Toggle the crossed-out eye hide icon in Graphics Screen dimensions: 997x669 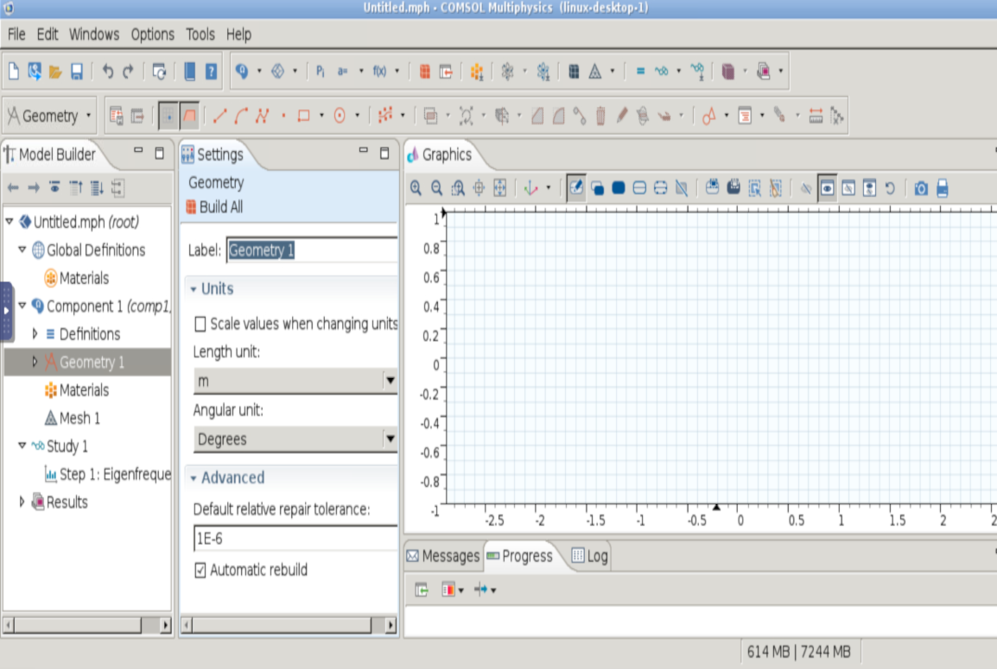tap(805, 188)
